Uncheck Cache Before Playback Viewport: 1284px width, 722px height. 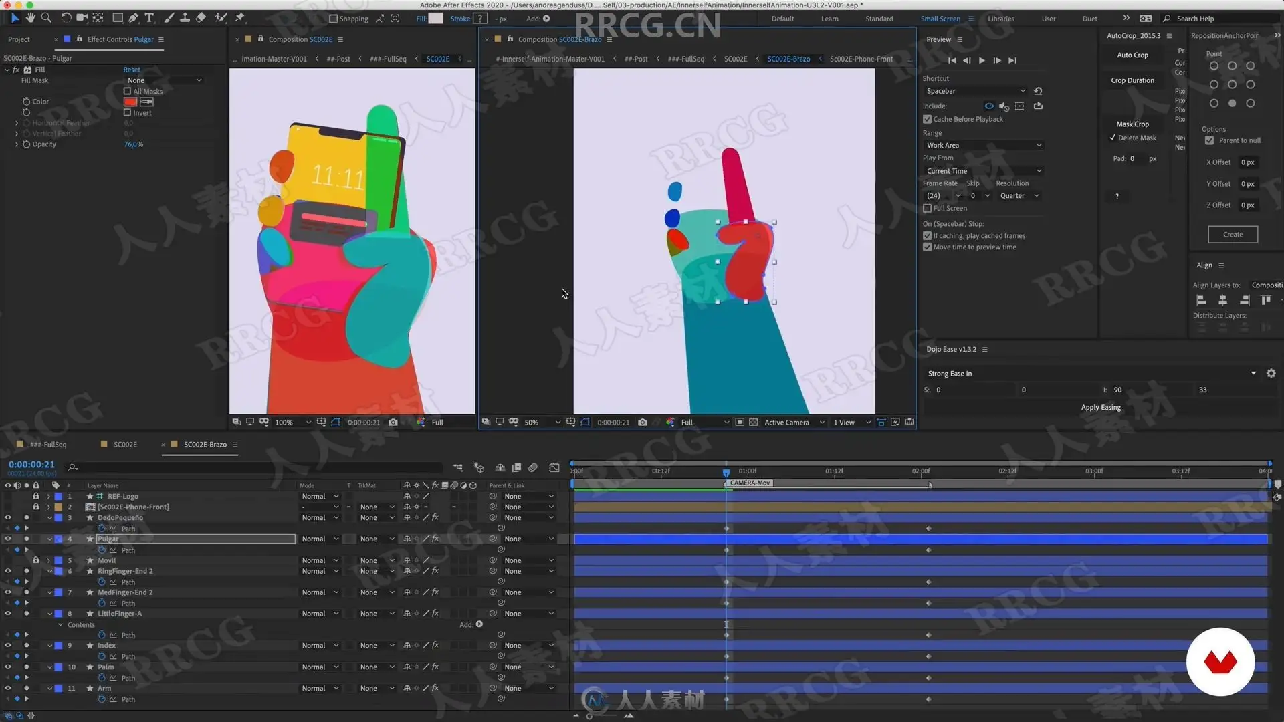coord(928,119)
